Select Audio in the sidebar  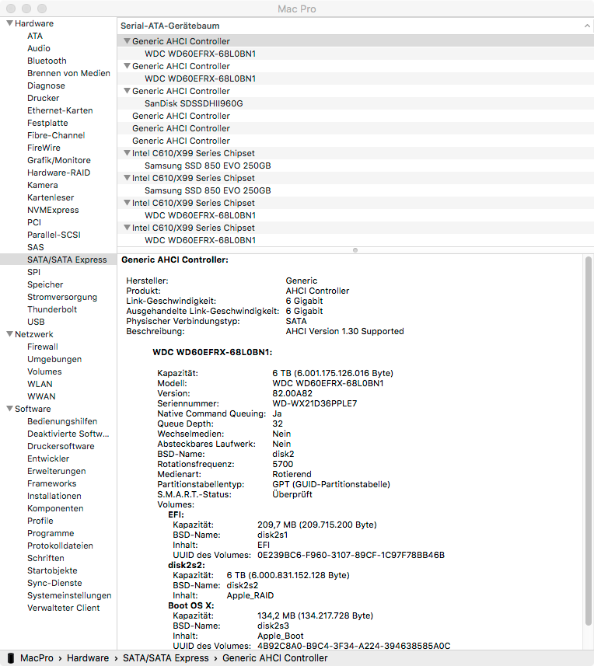39,48
